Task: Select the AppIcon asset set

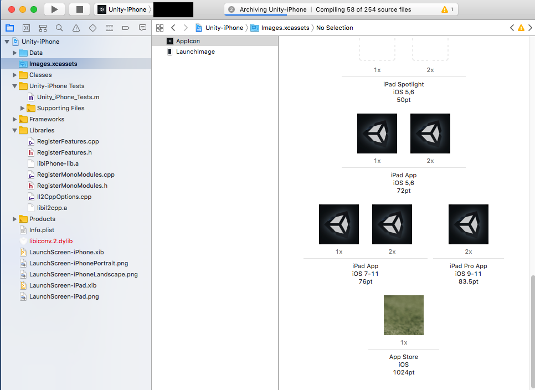Action: pos(215,41)
